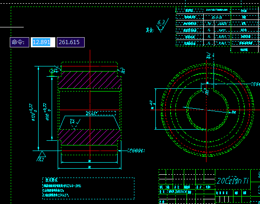Select the 其余: surface roughness note
Screen dimensions: 260x204
click(150, 30)
